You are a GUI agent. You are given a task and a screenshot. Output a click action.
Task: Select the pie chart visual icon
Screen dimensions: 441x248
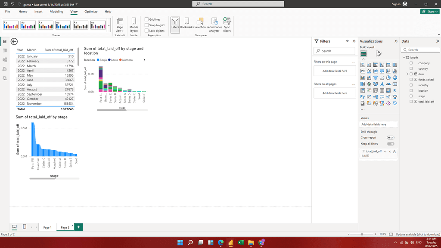[388, 77]
